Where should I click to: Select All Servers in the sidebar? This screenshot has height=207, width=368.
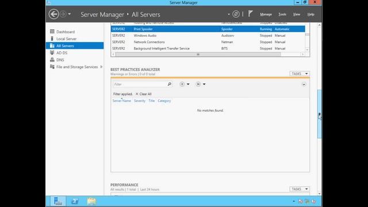click(75, 46)
